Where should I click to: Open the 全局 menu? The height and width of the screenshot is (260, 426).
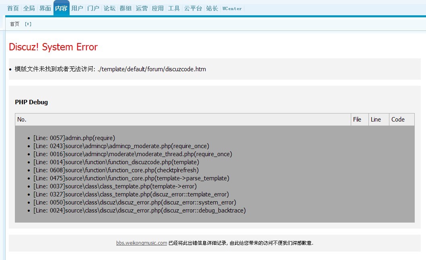[29, 8]
